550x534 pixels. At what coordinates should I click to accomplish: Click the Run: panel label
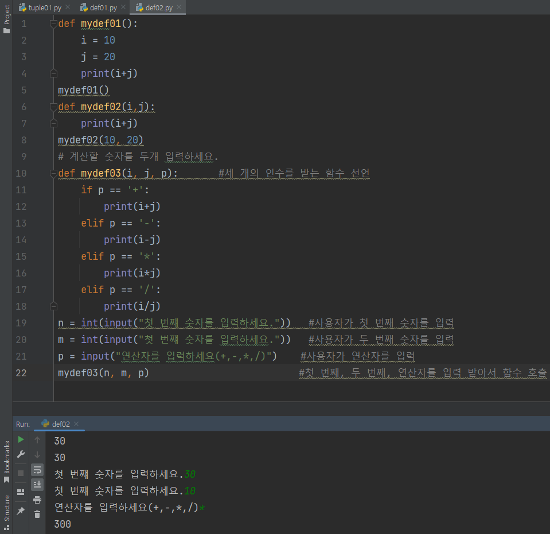[x=23, y=424]
